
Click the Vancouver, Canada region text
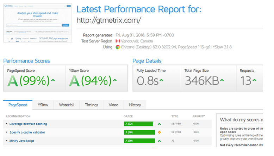(x=137, y=41)
